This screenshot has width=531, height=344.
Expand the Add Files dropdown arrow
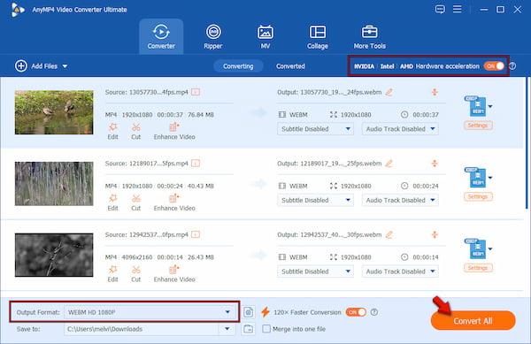pos(65,66)
